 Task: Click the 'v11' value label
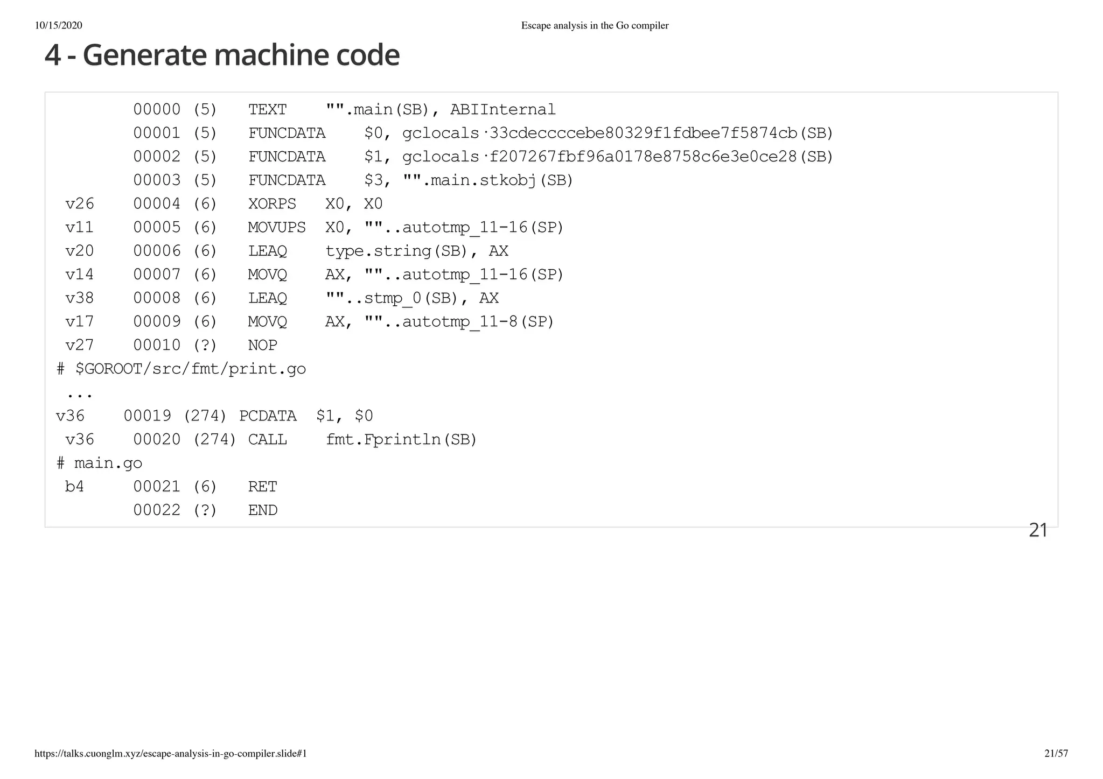click(x=80, y=227)
